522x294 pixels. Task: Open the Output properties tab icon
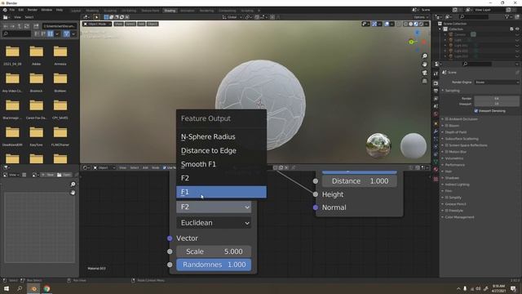pos(436,91)
